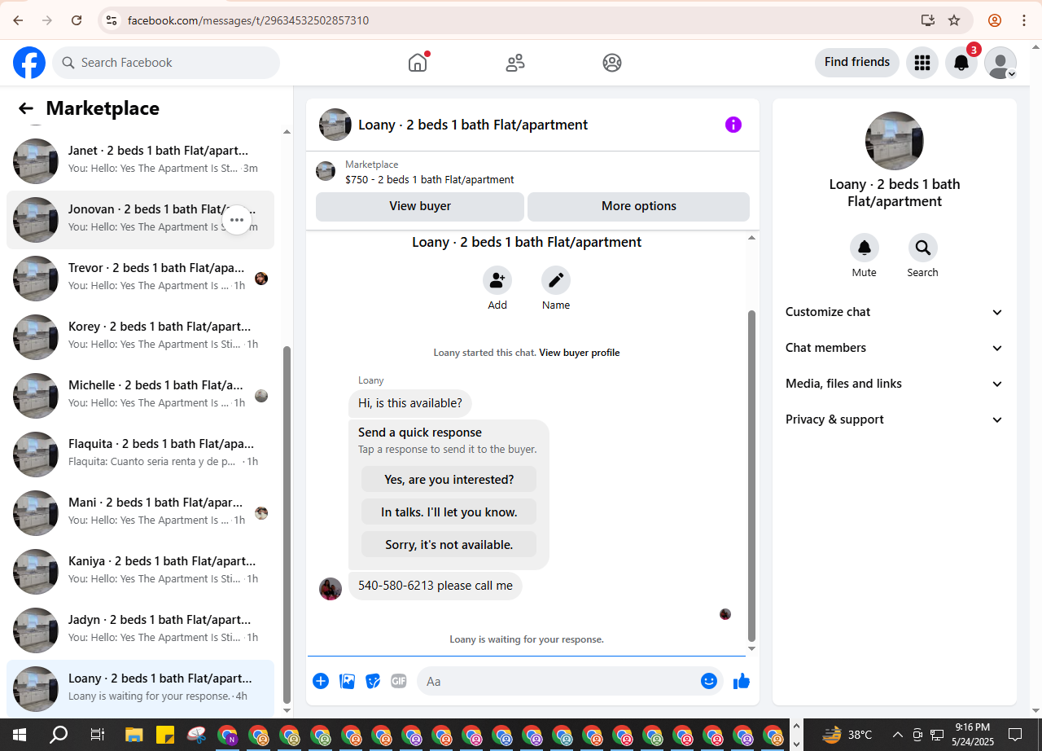Open the Notifications bell with 3 badge

[x=961, y=63]
